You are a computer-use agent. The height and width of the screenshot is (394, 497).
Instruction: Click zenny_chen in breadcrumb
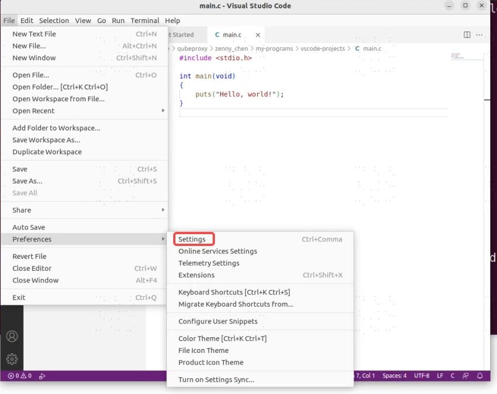[231, 48]
